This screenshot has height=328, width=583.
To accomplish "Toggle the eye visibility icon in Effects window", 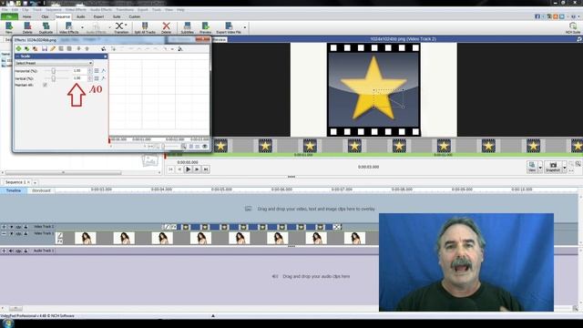I will [x=205, y=147].
